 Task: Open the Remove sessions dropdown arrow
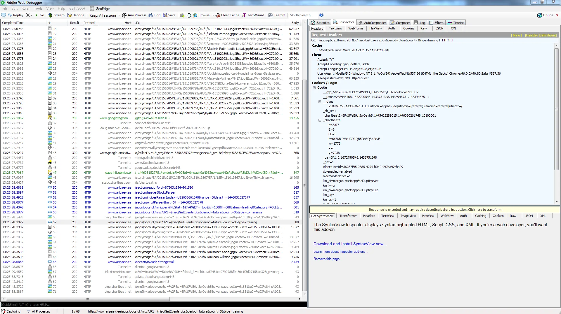point(32,15)
